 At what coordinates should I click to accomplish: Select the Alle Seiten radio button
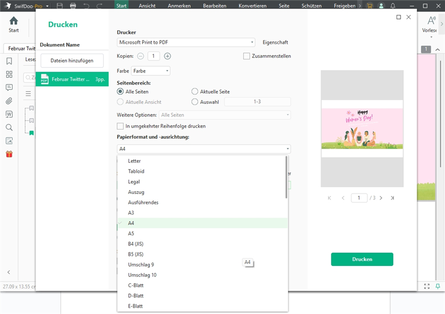pos(120,91)
